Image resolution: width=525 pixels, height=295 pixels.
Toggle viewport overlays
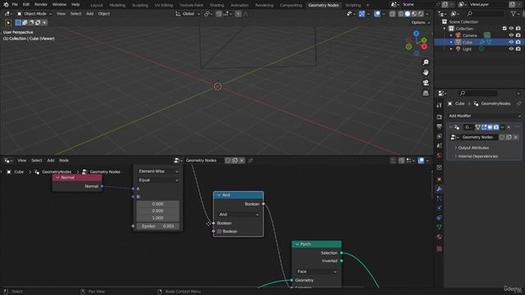point(377,14)
